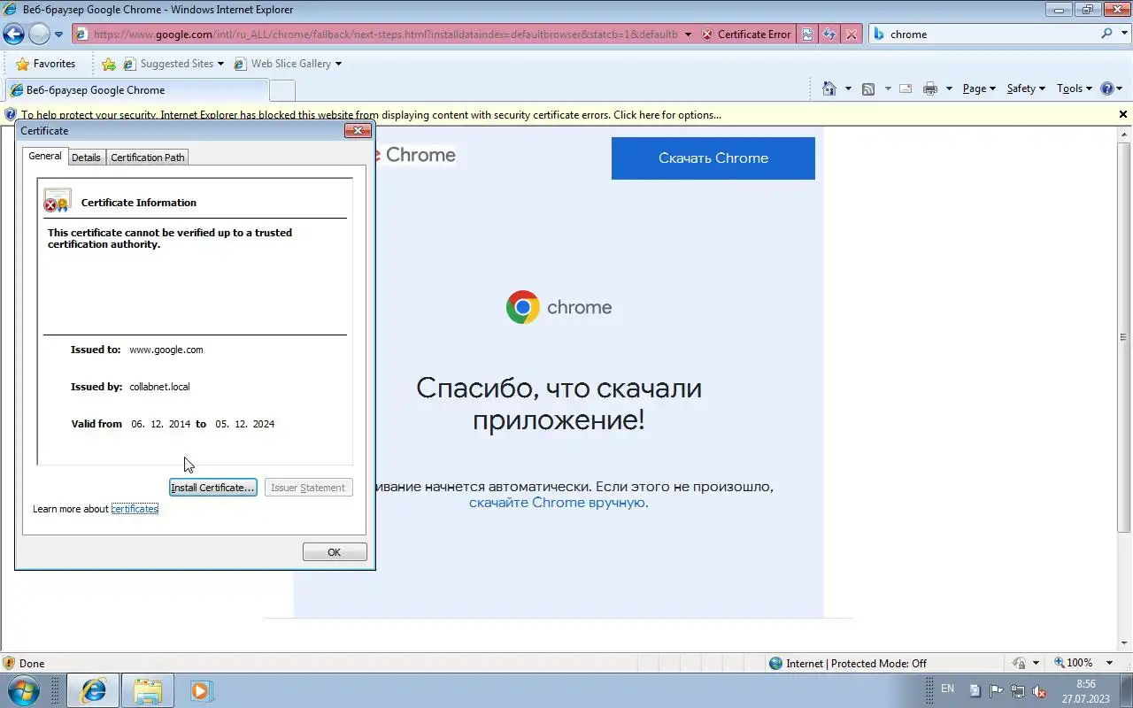Click the Show desktop strip
Screen dimensions: 1133x708
(x=1126, y=690)
